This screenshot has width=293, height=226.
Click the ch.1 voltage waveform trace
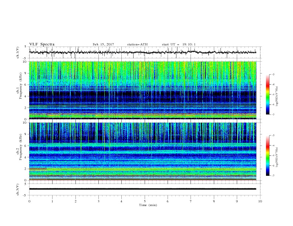tap(142, 52)
